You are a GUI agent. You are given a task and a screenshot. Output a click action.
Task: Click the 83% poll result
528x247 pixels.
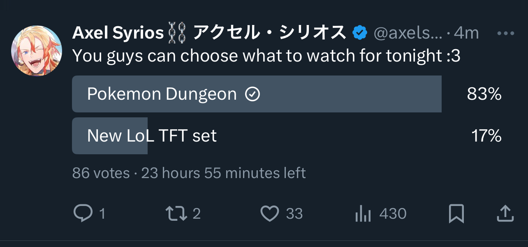point(484,95)
